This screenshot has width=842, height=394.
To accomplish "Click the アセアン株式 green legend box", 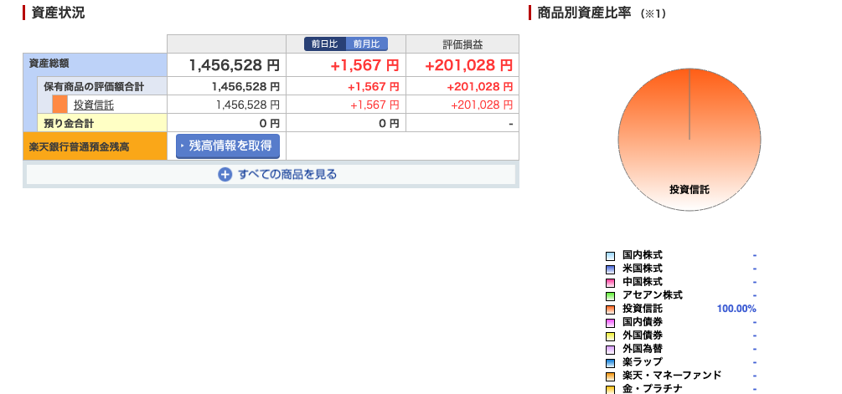I will pos(610,296).
